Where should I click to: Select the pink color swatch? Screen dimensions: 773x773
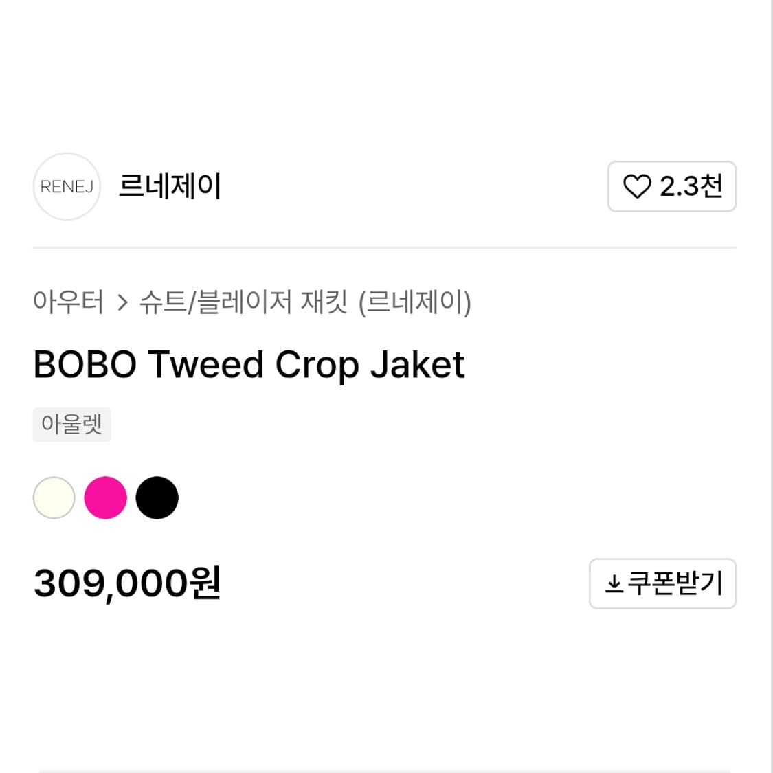pos(105,497)
